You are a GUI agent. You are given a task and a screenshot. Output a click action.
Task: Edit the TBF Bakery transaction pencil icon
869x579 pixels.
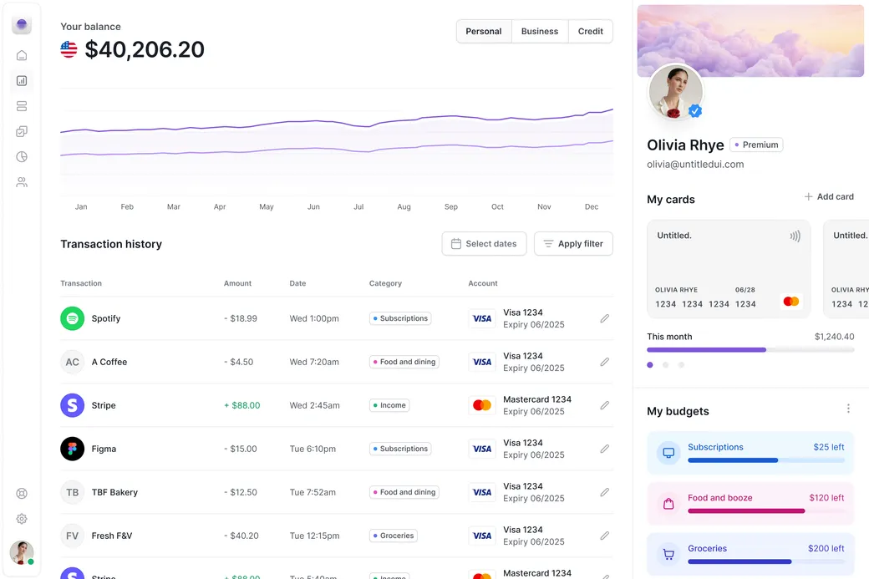605,492
